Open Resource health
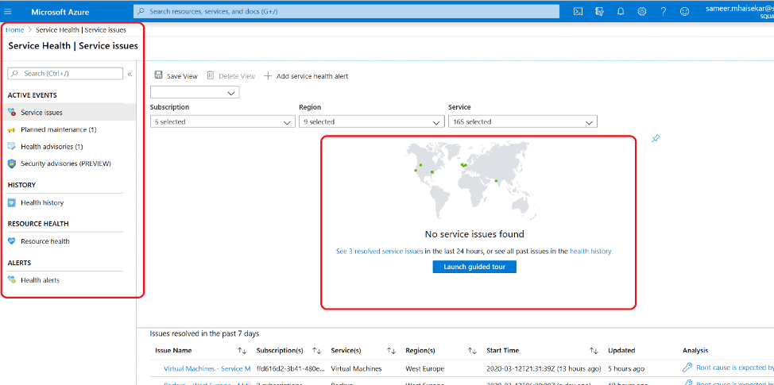This screenshot has width=774, height=385. (x=45, y=241)
